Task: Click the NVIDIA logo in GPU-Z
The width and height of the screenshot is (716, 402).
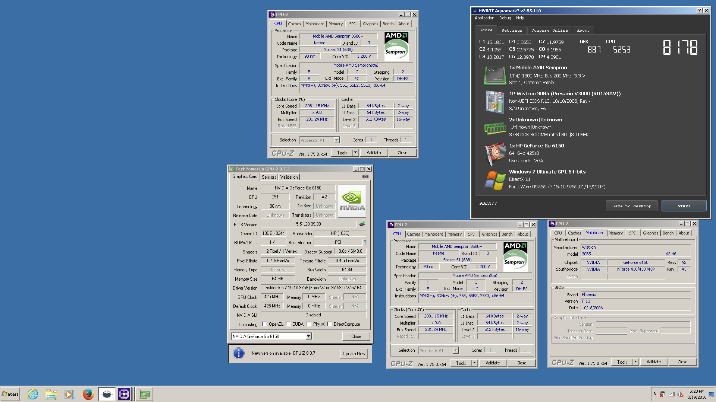Action: pos(352,201)
